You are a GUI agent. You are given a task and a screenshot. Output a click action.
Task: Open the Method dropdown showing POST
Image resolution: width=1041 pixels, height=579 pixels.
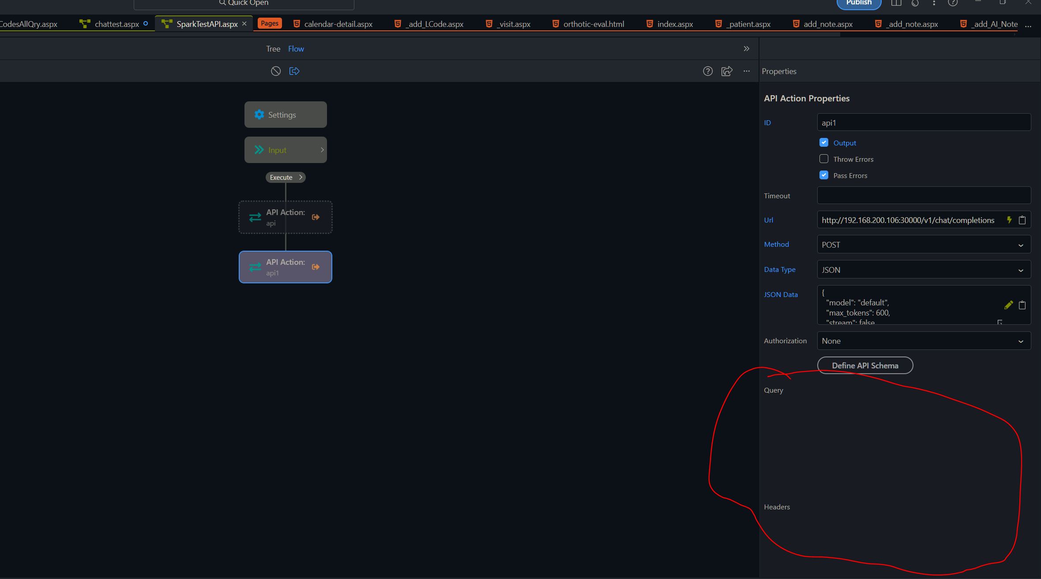pyautogui.click(x=924, y=245)
